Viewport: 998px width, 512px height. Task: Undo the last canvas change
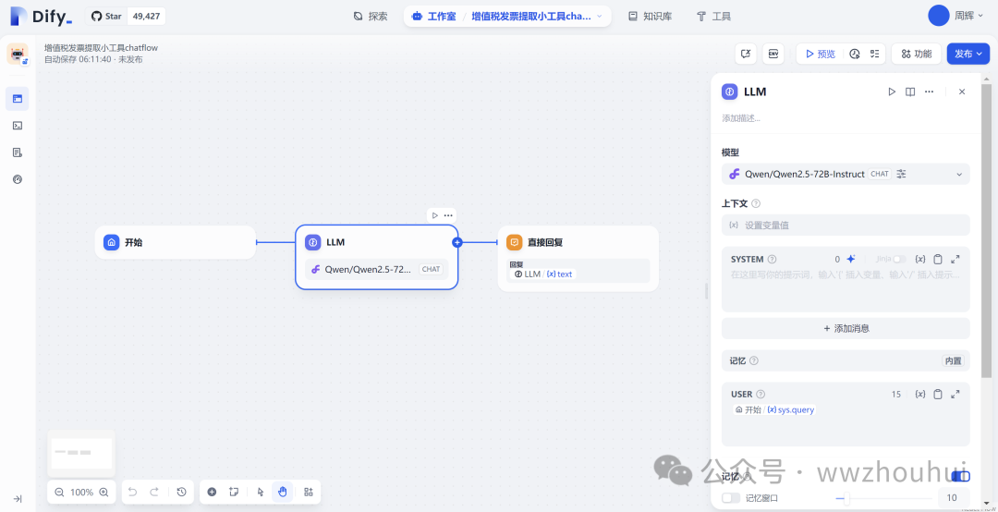(x=132, y=492)
